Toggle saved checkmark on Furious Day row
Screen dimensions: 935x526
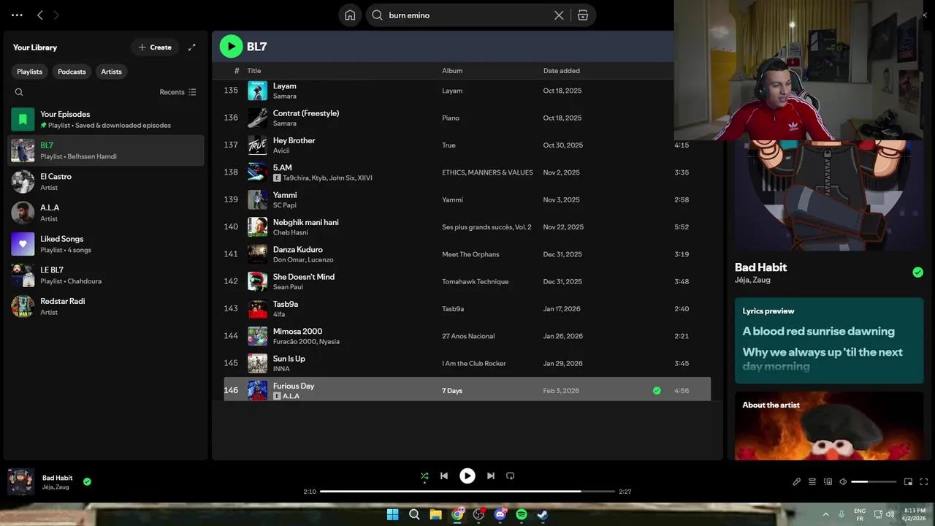point(657,391)
